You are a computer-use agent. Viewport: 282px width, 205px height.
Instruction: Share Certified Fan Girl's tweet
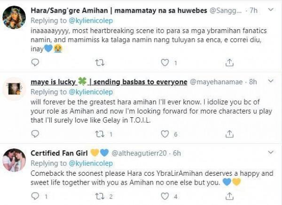[229, 196]
